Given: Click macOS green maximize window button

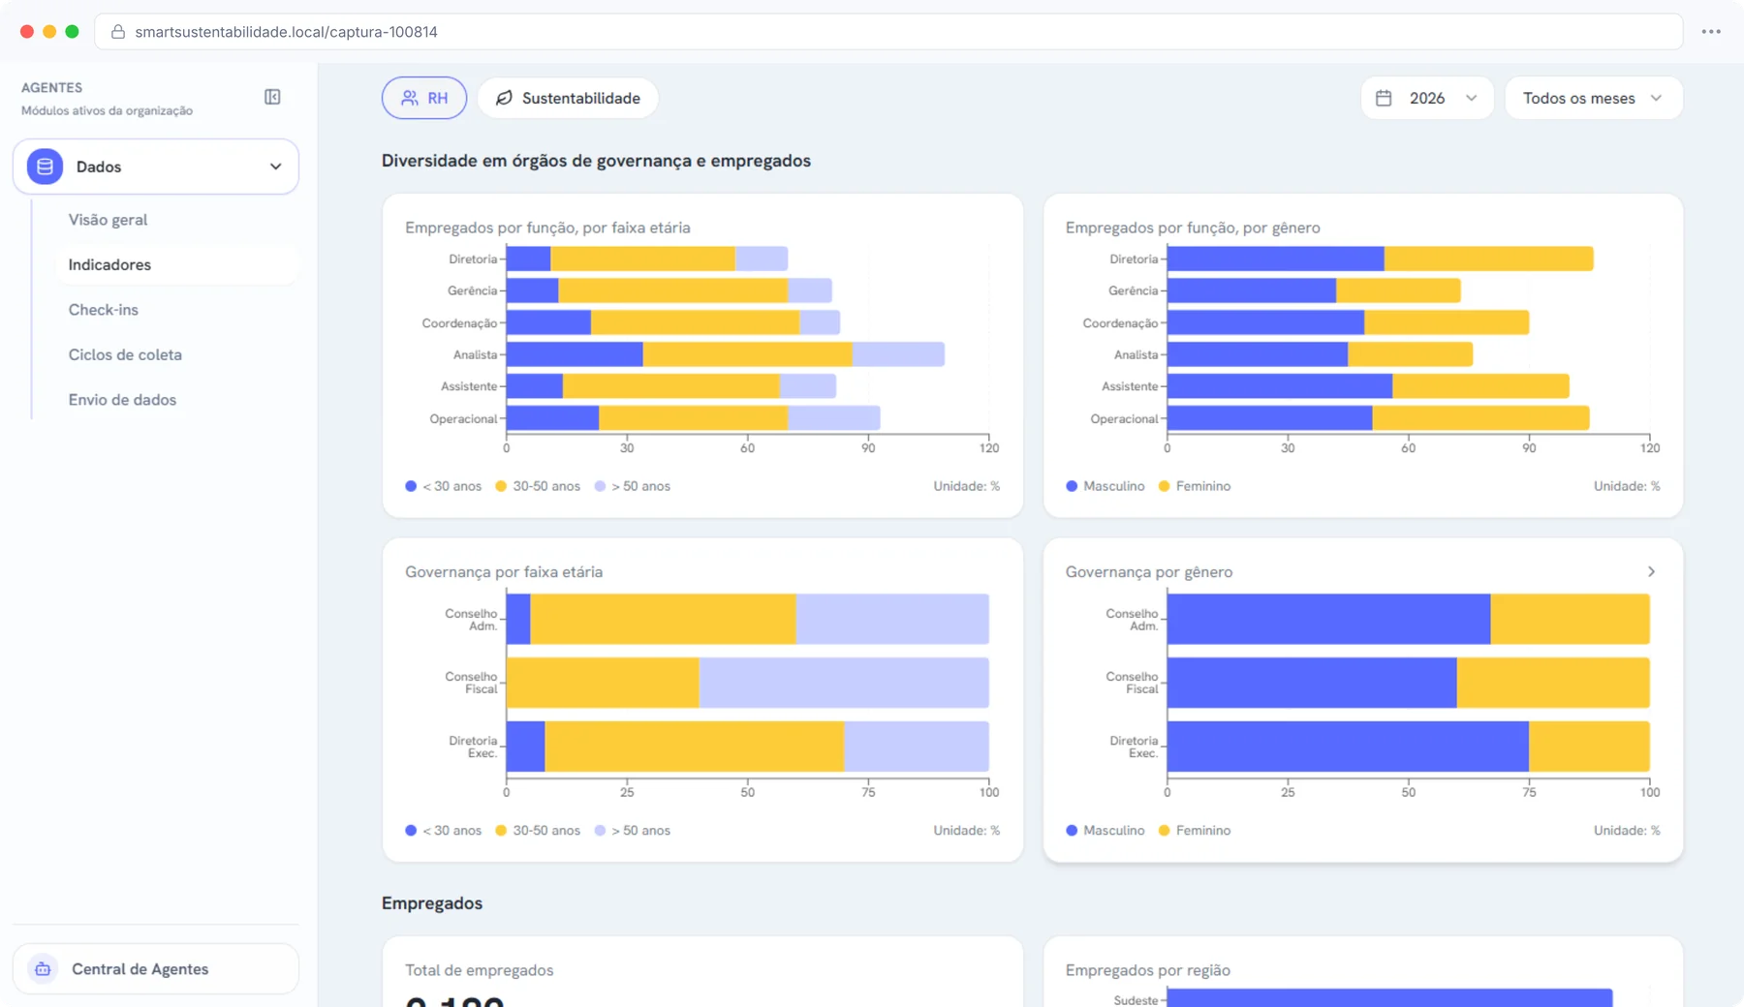Looking at the screenshot, I should point(72,32).
